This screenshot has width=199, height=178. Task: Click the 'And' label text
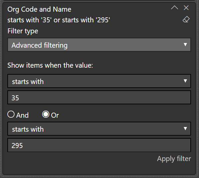[x=22, y=115]
